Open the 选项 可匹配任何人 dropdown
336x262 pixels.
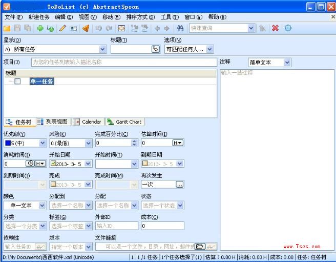210,49
